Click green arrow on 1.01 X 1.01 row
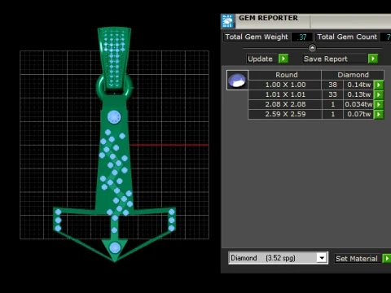Viewport: 391px width, 293px height. [x=379, y=94]
